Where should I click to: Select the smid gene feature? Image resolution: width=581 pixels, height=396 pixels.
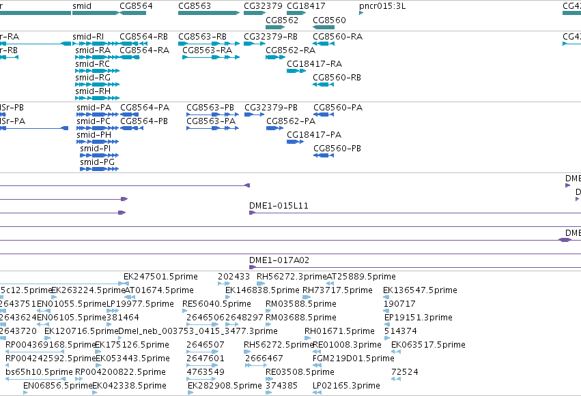point(96,13)
